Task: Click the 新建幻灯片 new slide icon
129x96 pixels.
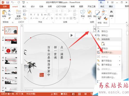Action: click(19, 12)
